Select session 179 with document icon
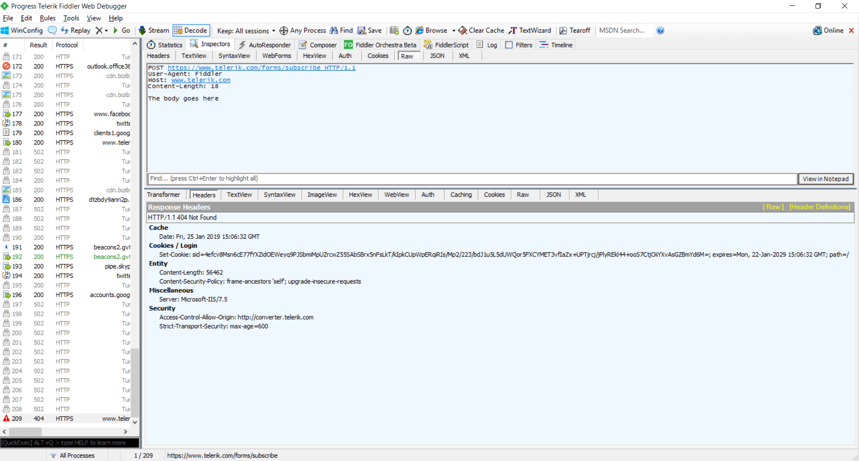Screen dimensions: 859x461 [x=66, y=133]
